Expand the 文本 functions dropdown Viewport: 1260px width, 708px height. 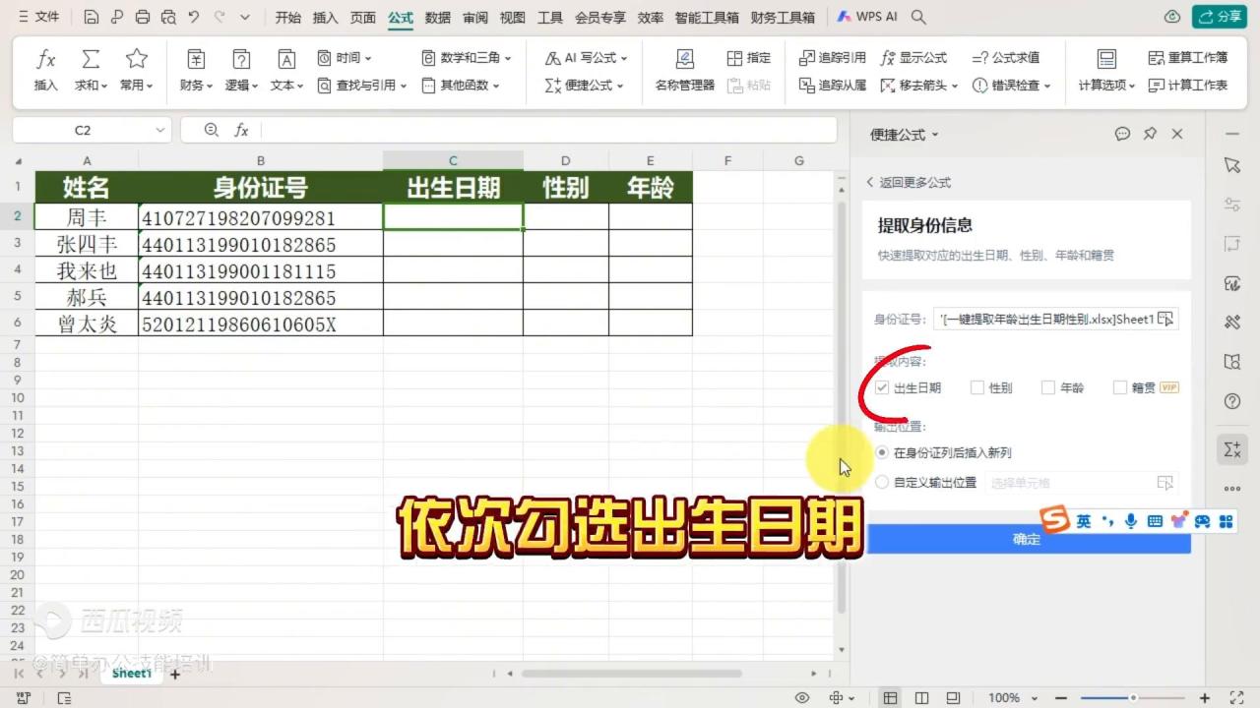click(286, 86)
